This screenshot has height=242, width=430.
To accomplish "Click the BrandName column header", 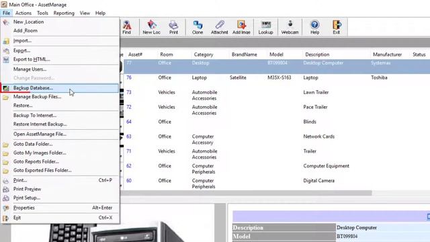I will click(x=245, y=54).
